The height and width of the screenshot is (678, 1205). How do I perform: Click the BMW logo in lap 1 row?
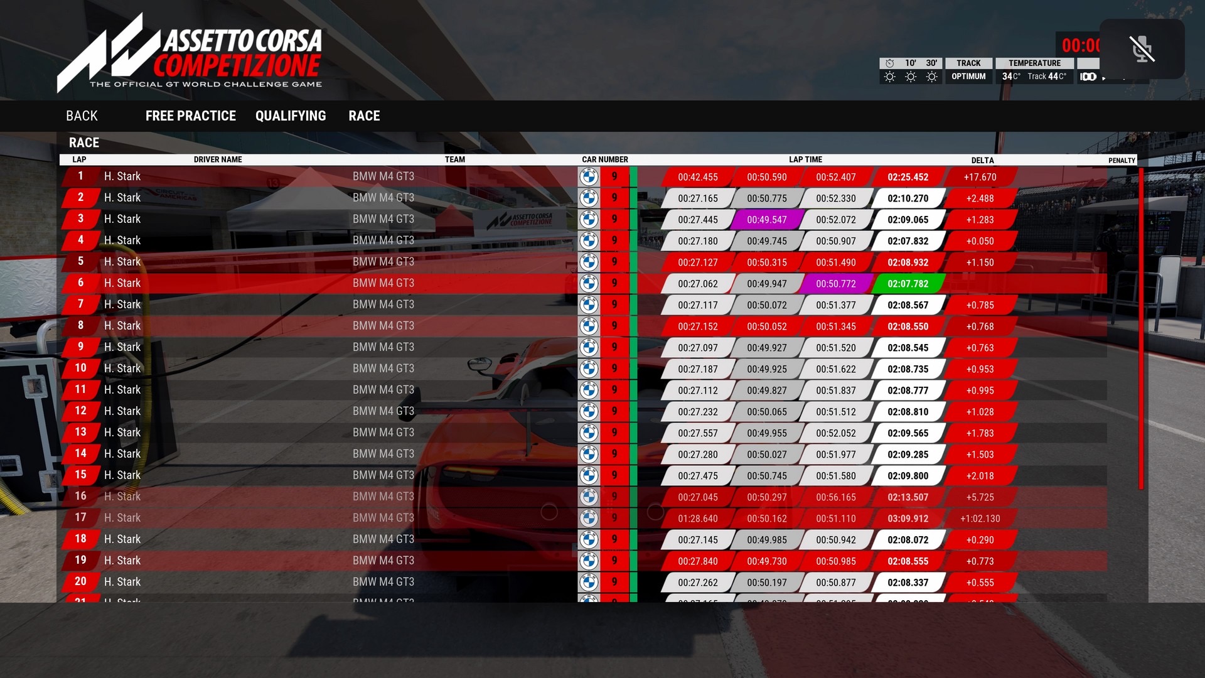tap(589, 177)
